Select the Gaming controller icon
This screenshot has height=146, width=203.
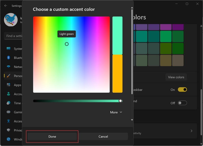pos(9,112)
